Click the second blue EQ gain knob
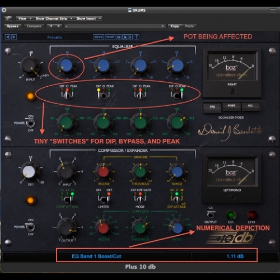Viewport: 280px width, 280px height. click(103, 66)
